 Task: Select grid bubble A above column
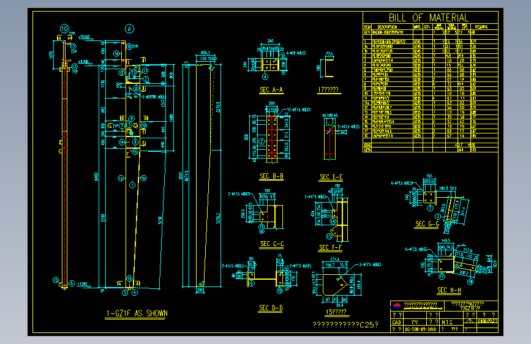tap(129, 29)
